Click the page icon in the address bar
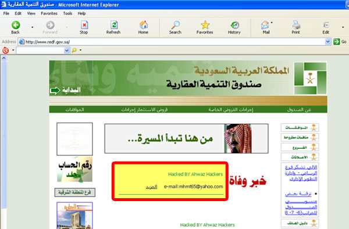The height and width of the screenshot is (229, 349). (x=22, y=42)
